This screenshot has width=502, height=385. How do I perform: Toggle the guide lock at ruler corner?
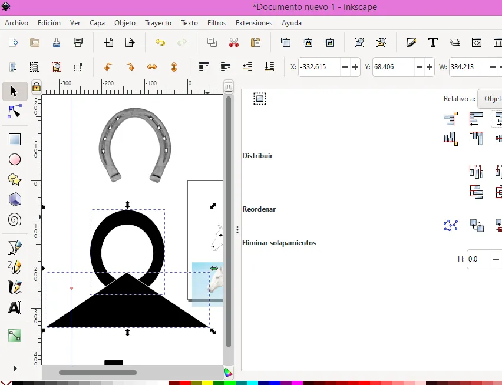[x=37, y=87]
